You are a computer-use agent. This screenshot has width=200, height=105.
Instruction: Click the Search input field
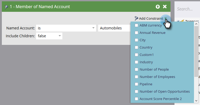(x=187, y=9)
